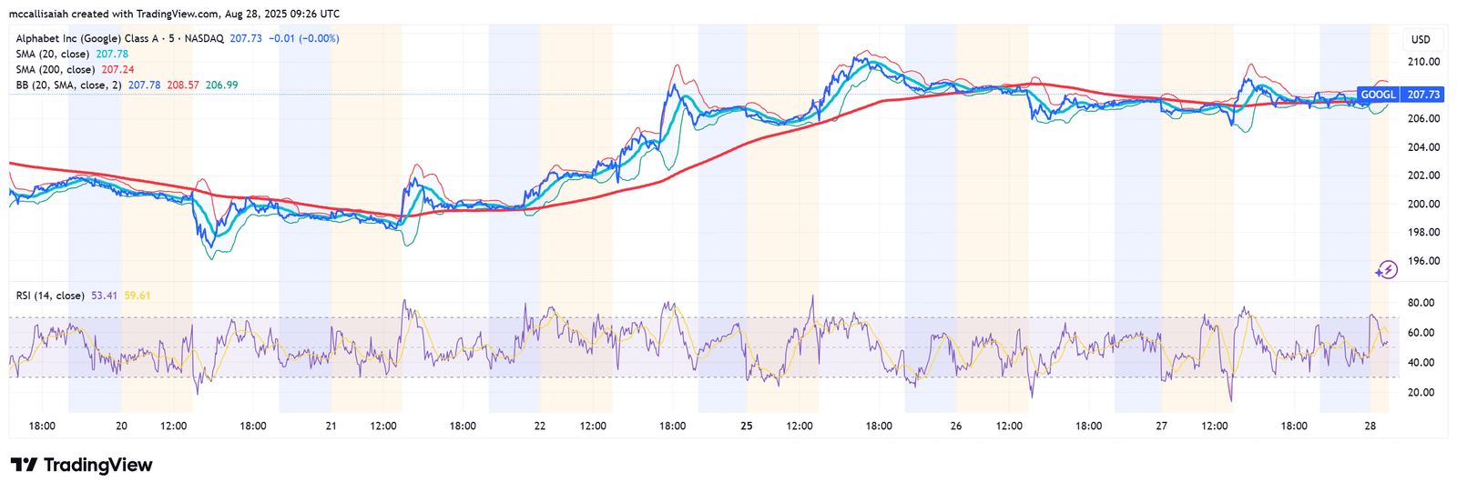Click the TradingView wordmark text
This screenshot has height=492, width=1457.
pos(98,465)
